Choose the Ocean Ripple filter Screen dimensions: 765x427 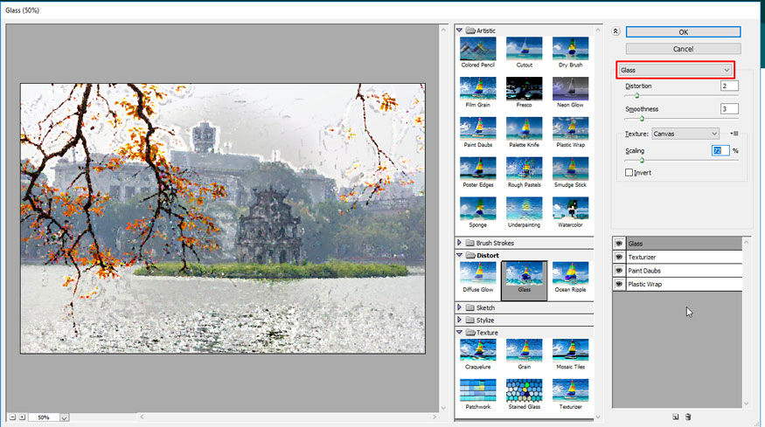coord(570,273)
